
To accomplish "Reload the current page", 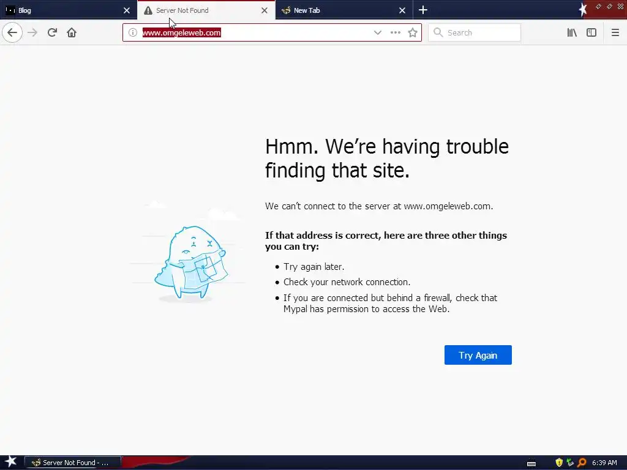I will click(52, 32).
